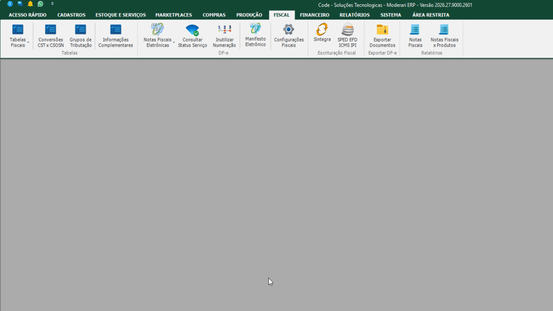
Task: Open SPED EFD ICMS IPI
Action: pos(347,36)
